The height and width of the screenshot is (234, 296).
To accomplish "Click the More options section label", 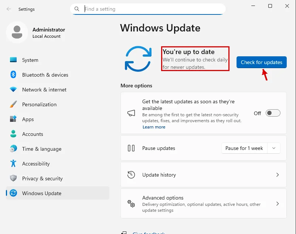I will click(136, 86).
